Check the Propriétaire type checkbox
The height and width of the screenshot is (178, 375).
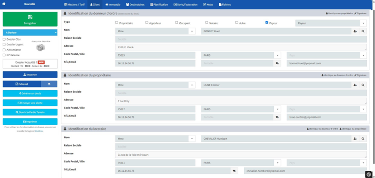pyautogui.click(x=117, y=23)
